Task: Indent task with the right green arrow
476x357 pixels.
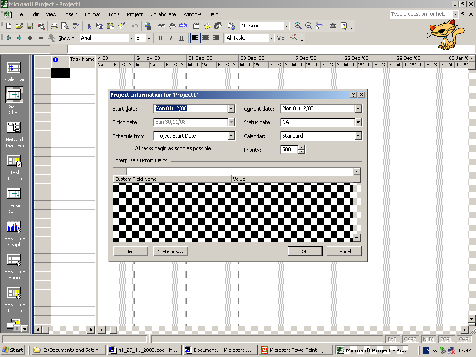Action: (20, 38)
